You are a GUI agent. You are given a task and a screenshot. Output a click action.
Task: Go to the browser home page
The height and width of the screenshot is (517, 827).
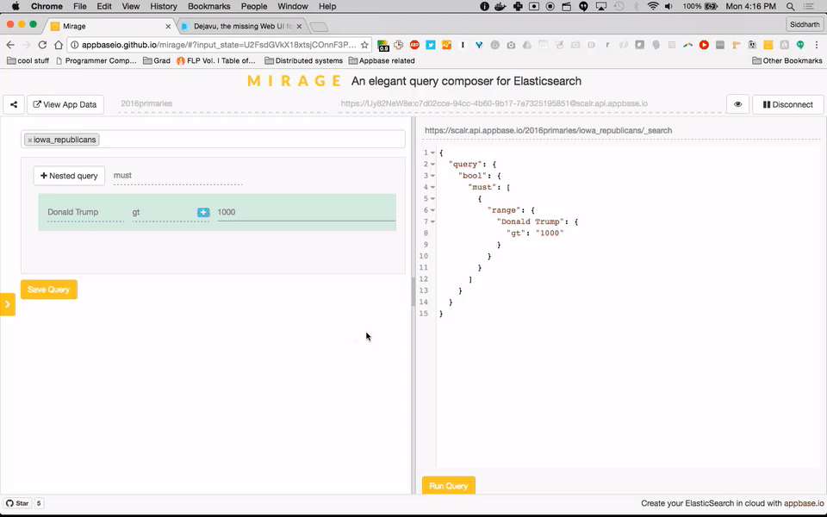coord(59,45)
